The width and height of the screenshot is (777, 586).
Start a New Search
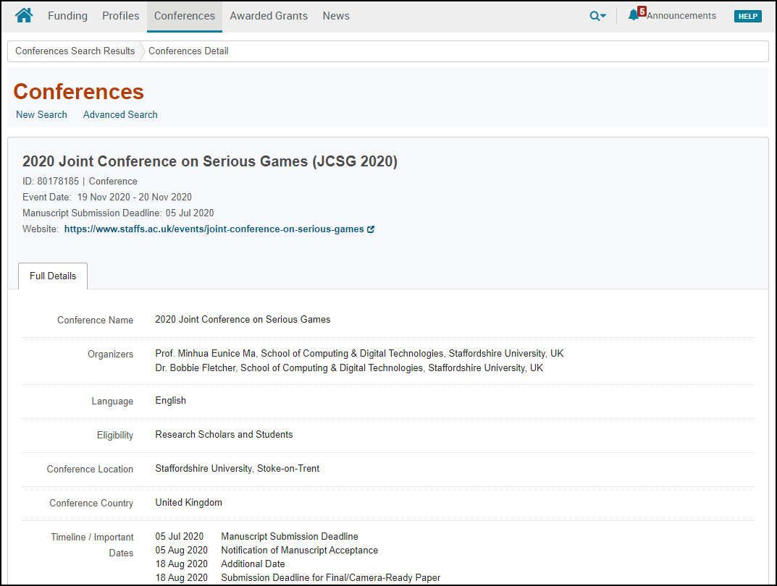click(41, 114)
